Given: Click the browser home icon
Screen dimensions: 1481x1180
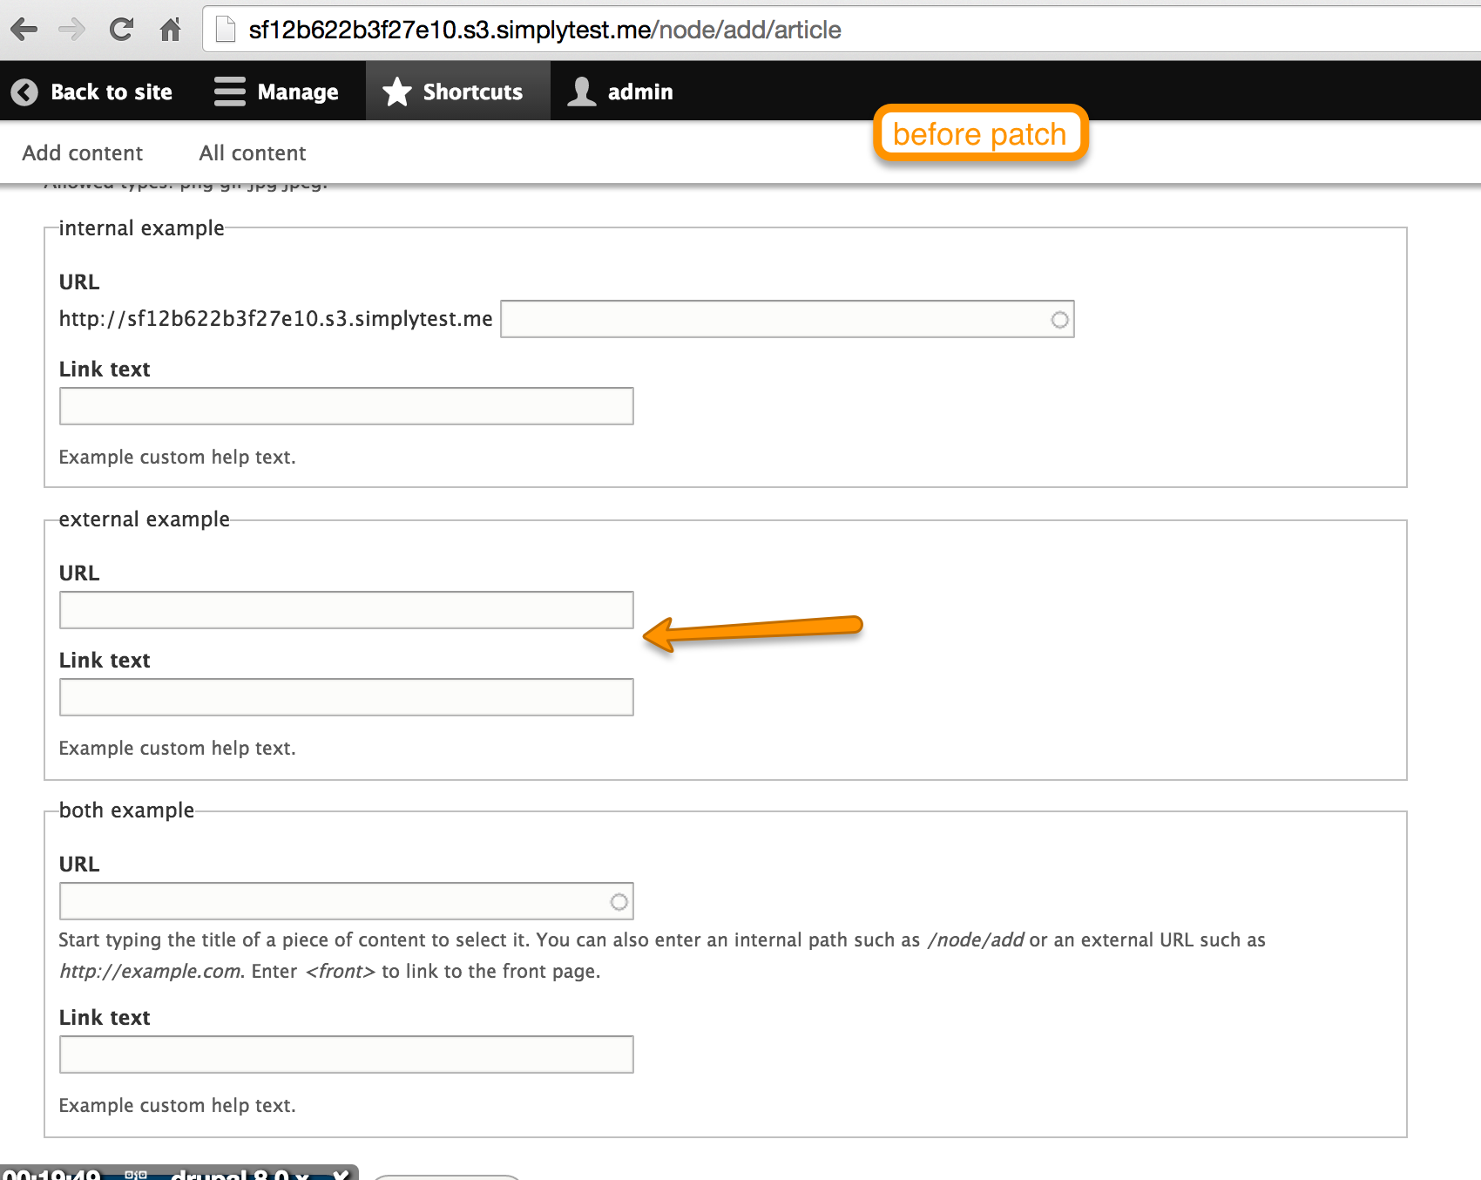Looking at the screenshot, I should [x=171, y=30].
